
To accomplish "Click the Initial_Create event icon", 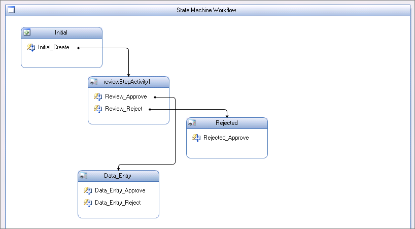I will point(31,47).
